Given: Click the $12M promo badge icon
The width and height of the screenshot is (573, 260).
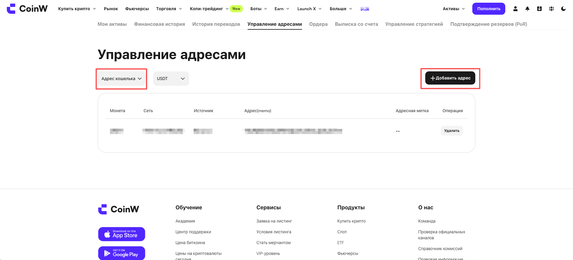Looking at the screenshot, I should point(364,9).
